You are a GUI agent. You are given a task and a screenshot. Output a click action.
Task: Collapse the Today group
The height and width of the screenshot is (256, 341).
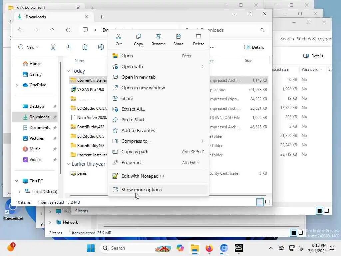pyautogui.click(x=68, y=71)
